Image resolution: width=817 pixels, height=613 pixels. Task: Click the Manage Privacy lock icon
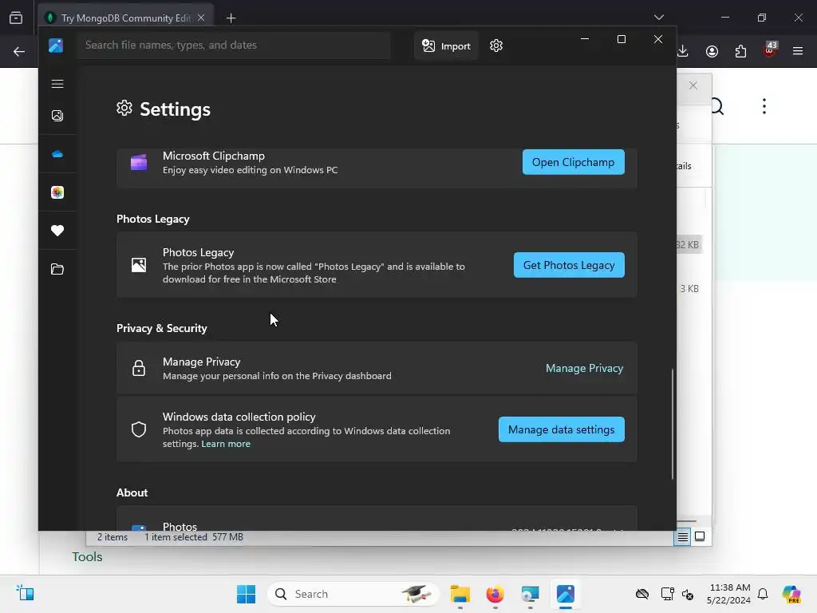139,368
